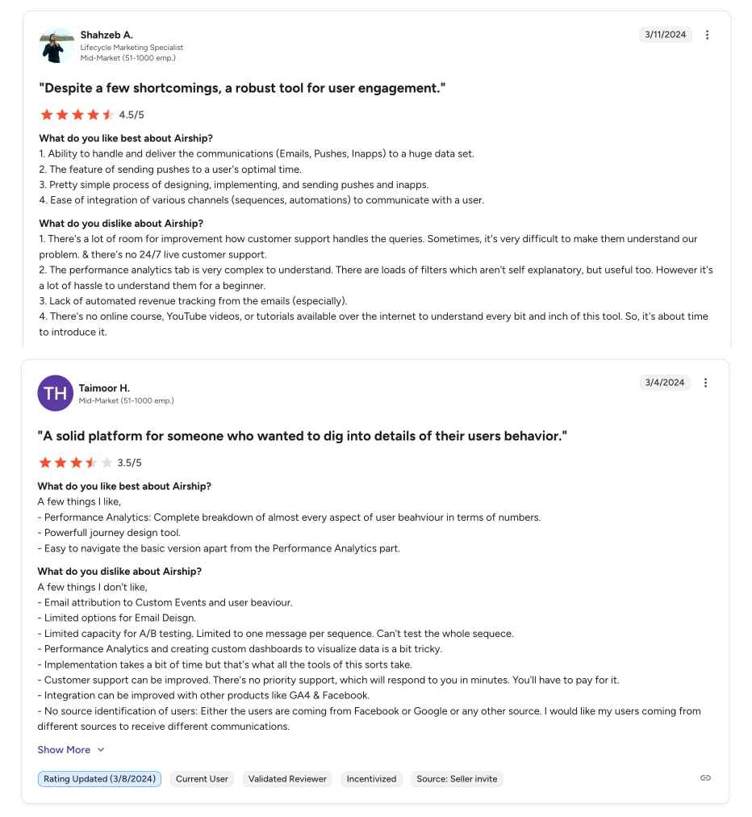Click Taimoor H.'s reviewer name link
This screenshot has width=752, height=817.
pyautogui.click(x=104, y=388)
